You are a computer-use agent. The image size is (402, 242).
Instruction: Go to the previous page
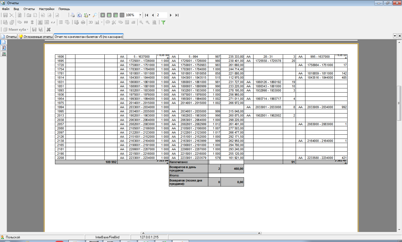click(x=153, y=15)
